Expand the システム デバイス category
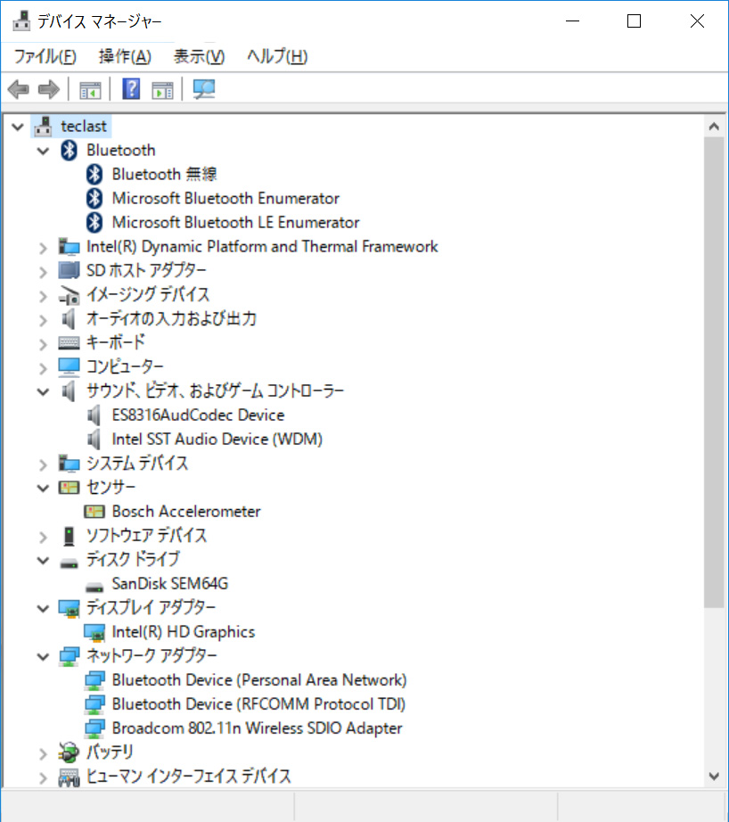This screenshot has width=729, height=822. (x=43, y=463)
